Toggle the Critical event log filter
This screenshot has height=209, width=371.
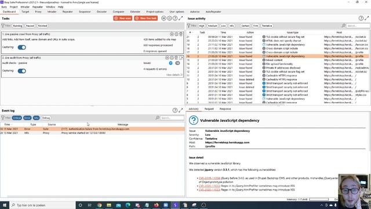tap(17, 118)
